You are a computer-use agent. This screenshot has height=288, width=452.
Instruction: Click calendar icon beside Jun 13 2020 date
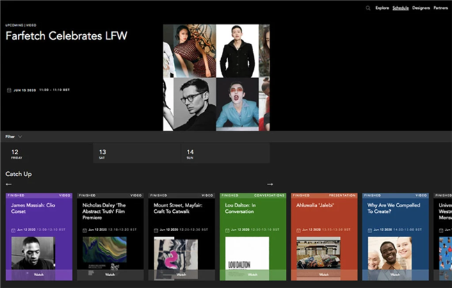[x=9, y=90]
